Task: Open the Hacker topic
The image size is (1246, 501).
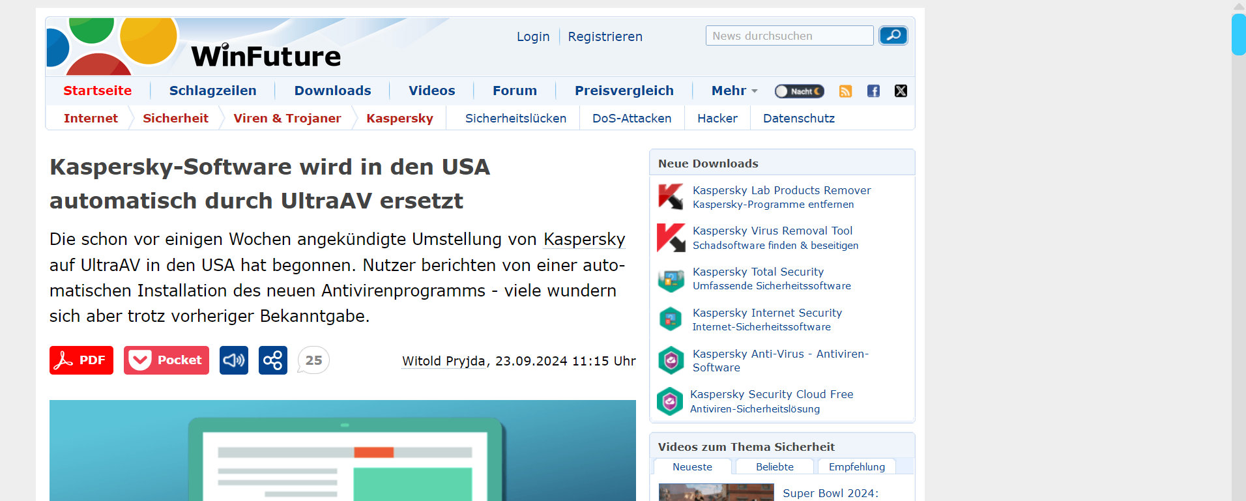Action: point(717,118)
